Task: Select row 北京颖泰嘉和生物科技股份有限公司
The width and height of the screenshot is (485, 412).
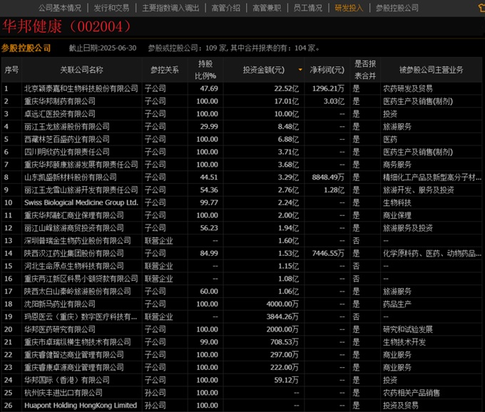Action: pos(242,88)
